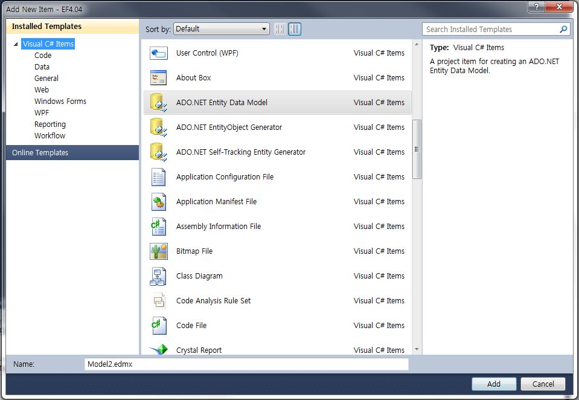Image resolution: width=579 pixels, height=400 pixels.
Task: Click the About Box template icon
Action: coord(159,78)
